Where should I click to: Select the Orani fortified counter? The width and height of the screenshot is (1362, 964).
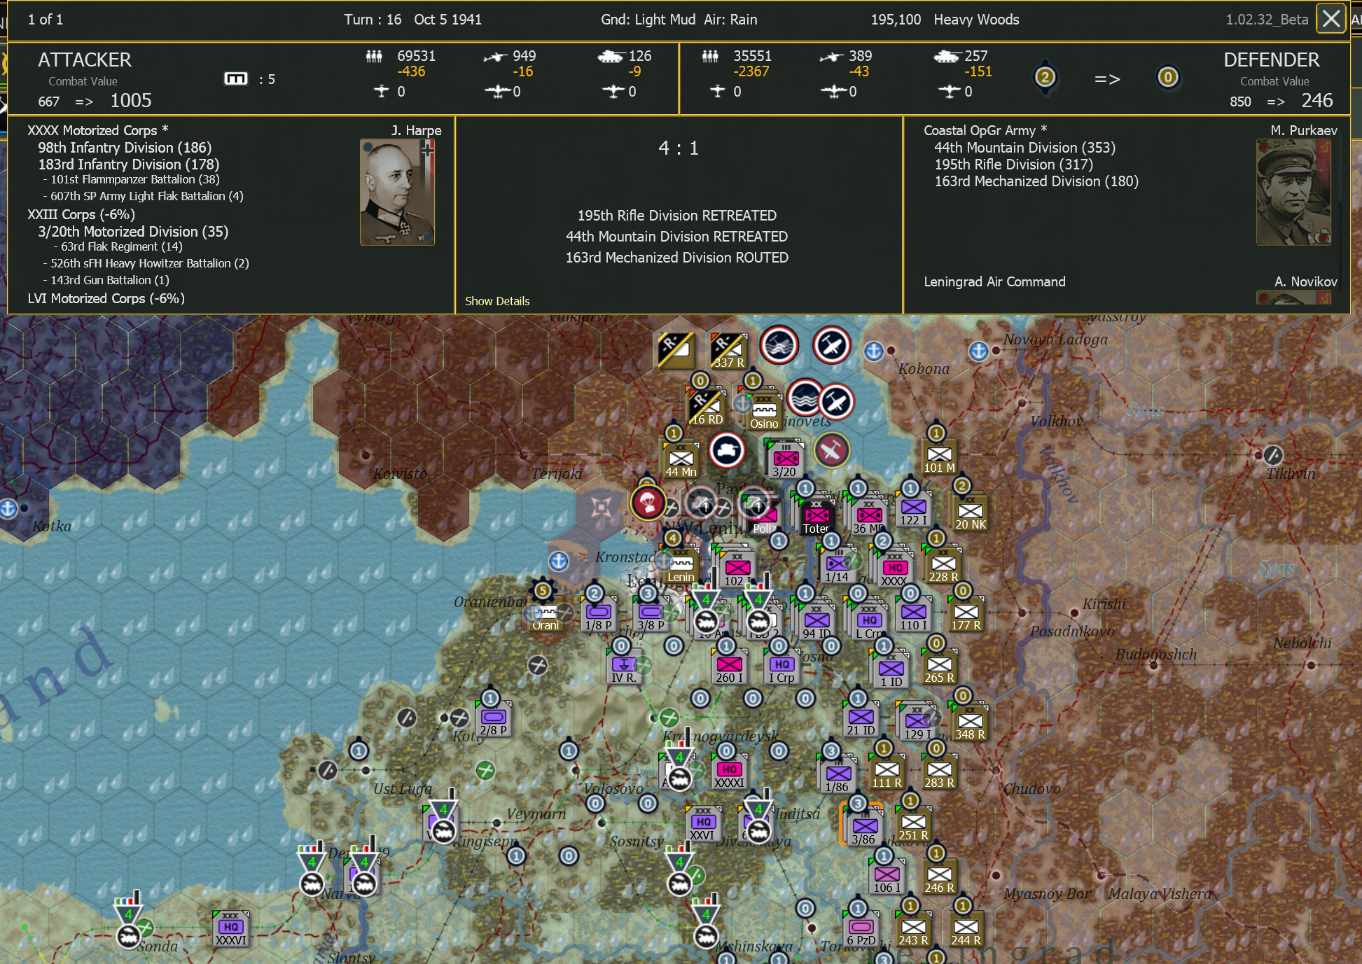(546, 614)
